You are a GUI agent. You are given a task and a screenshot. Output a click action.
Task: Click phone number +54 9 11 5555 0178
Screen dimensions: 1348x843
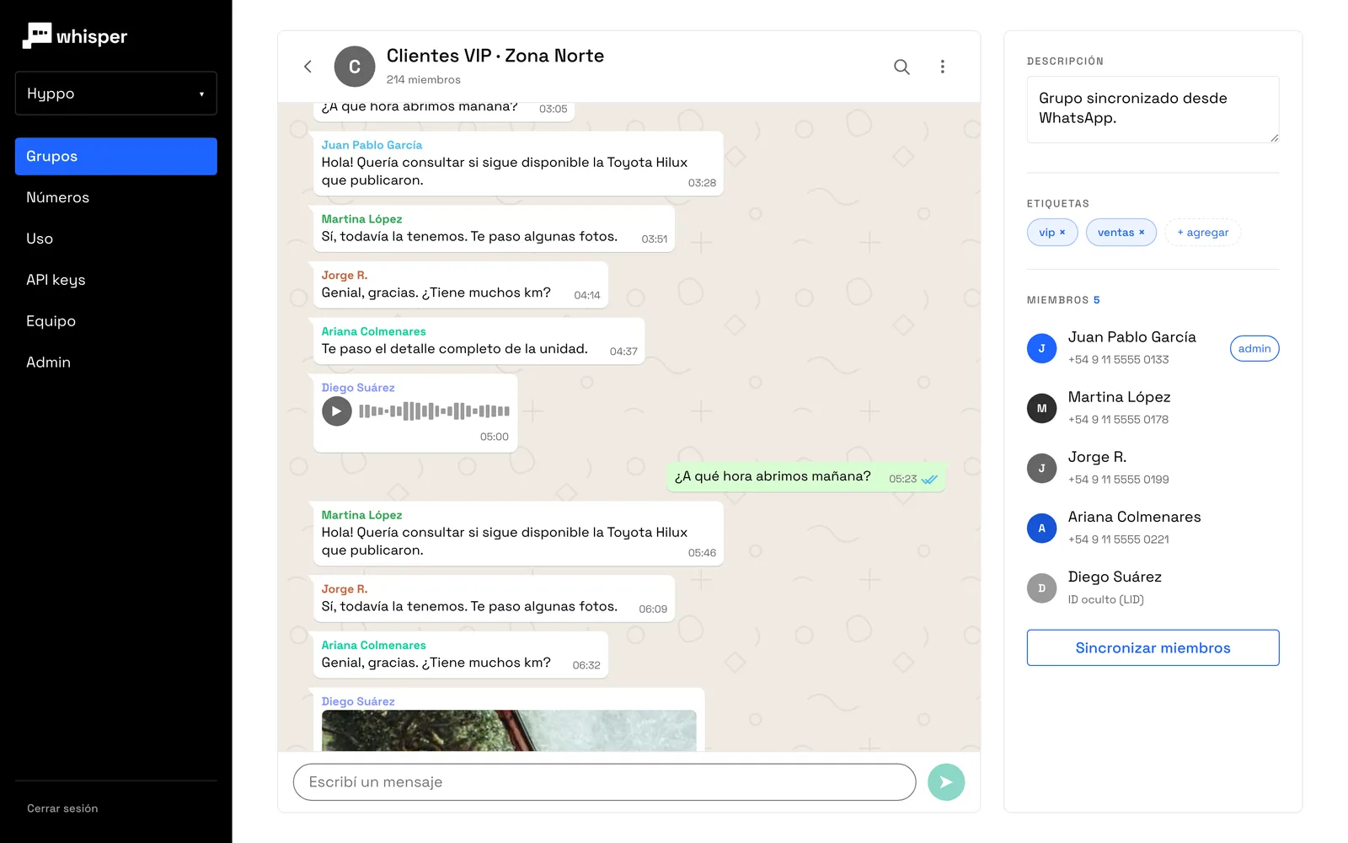tap(1118, 420)
